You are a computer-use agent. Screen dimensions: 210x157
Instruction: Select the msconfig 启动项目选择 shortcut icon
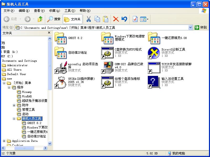click(x=60, y=68)
